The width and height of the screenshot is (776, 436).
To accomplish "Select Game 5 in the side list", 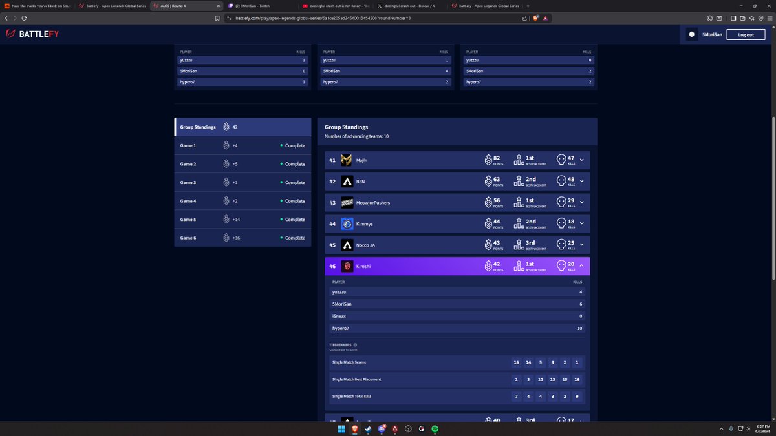I will [243, 220].
